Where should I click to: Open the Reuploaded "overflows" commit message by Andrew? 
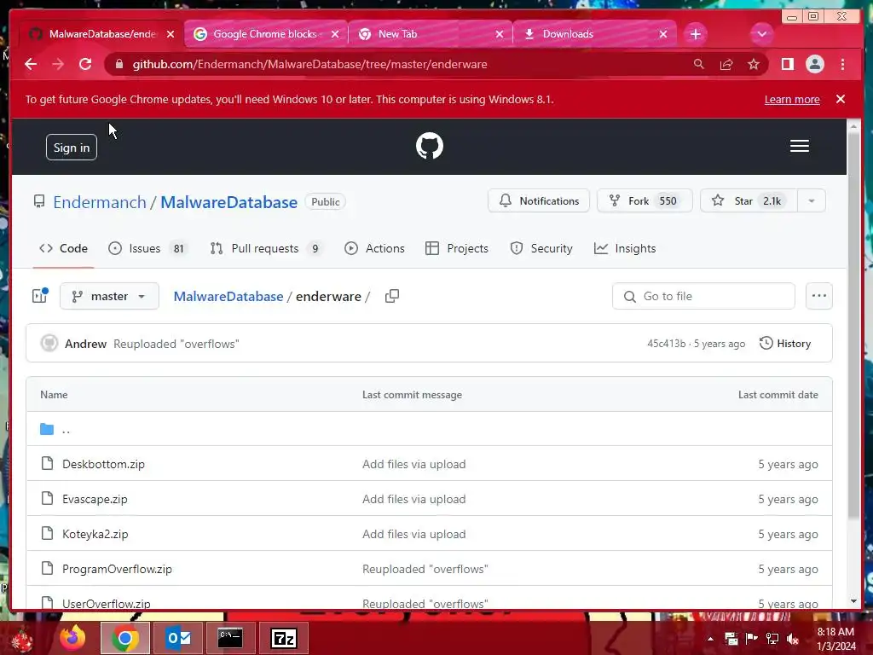[176, 344]
